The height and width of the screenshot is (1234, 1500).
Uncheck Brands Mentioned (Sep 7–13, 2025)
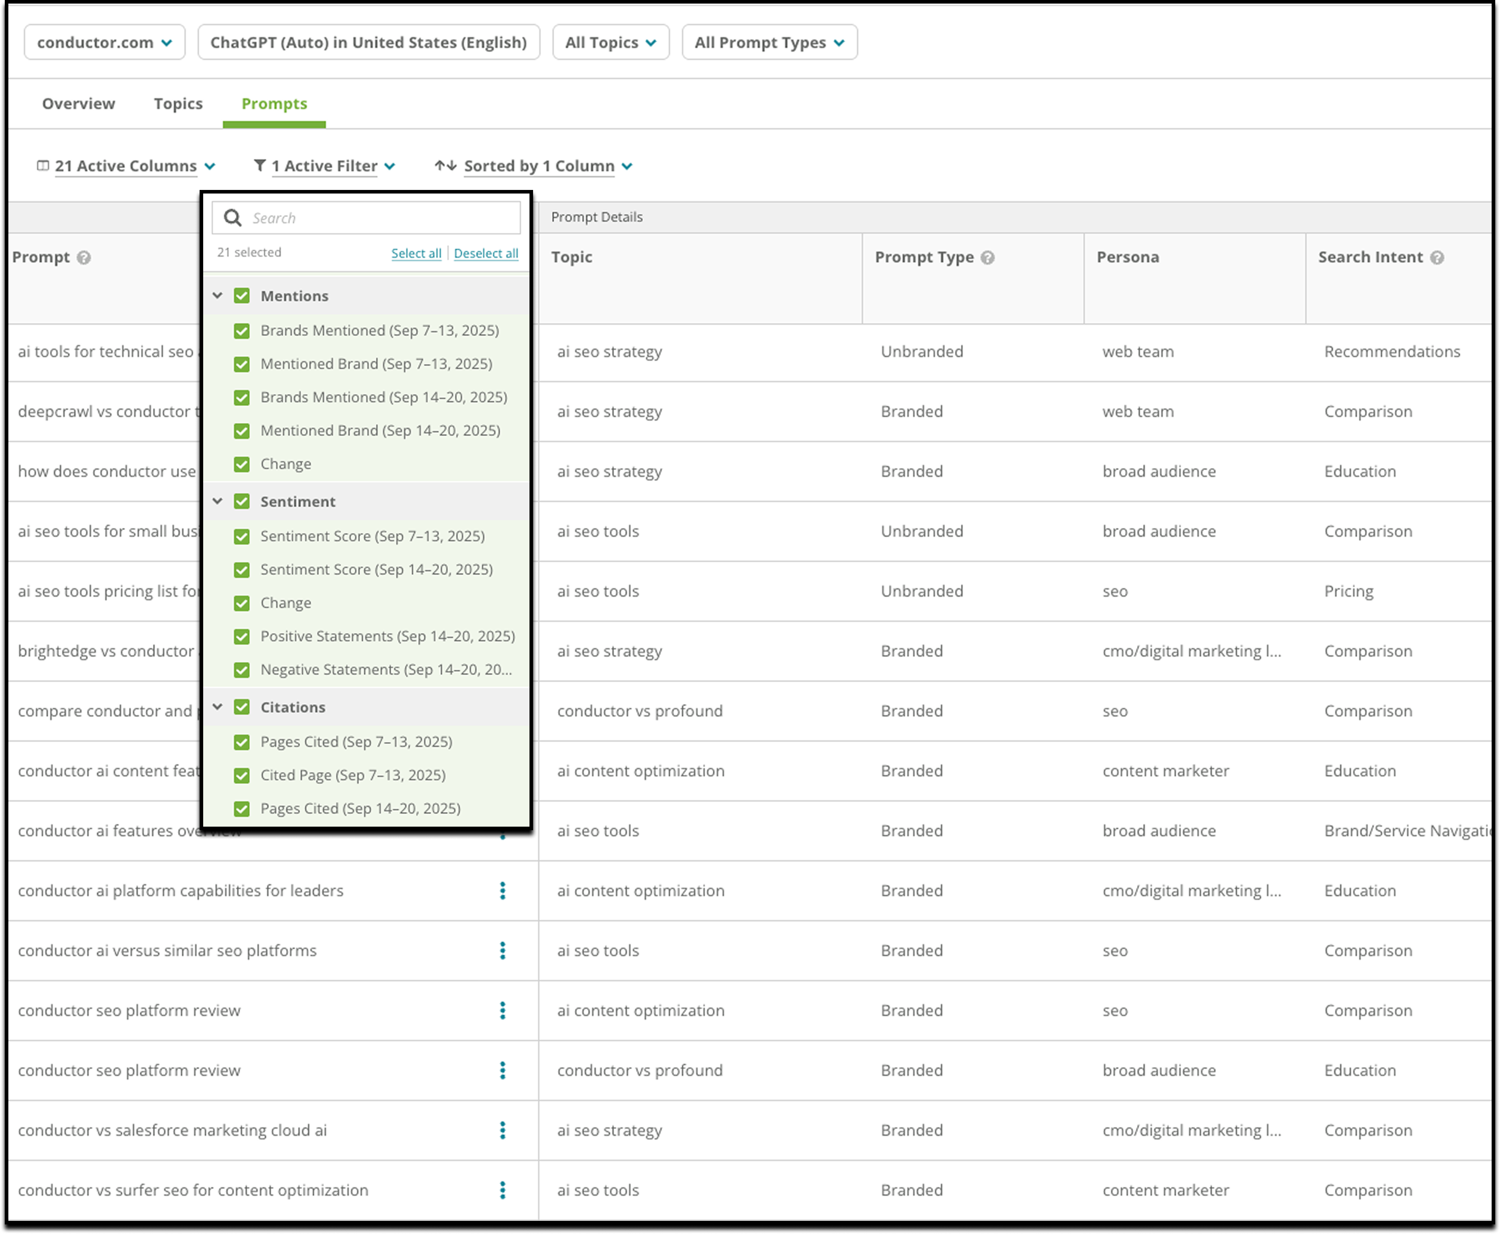[x=242, y=331]
